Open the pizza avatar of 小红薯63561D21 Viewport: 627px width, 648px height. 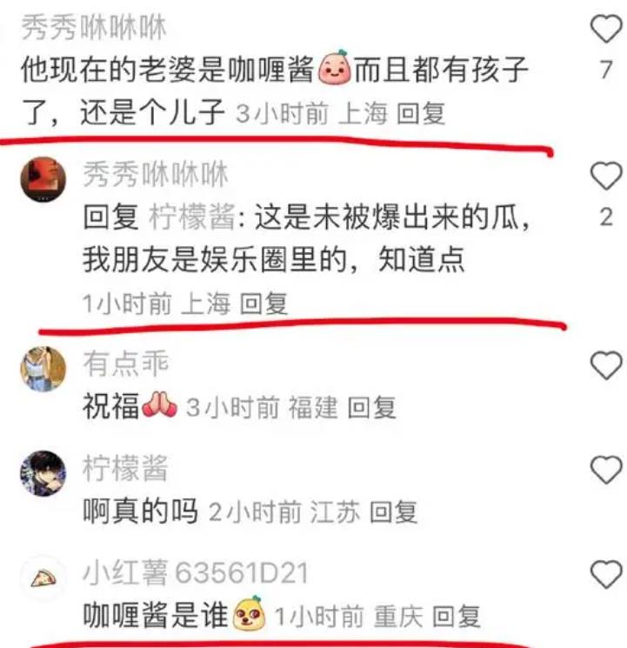point(43,578)
